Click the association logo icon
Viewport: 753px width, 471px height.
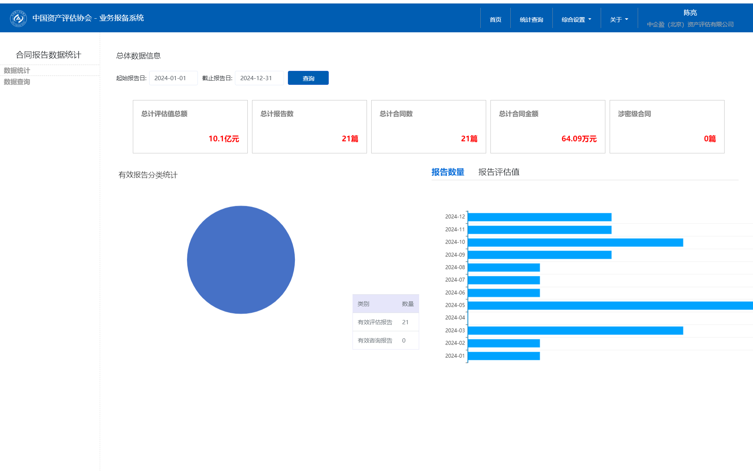point(18,18)
